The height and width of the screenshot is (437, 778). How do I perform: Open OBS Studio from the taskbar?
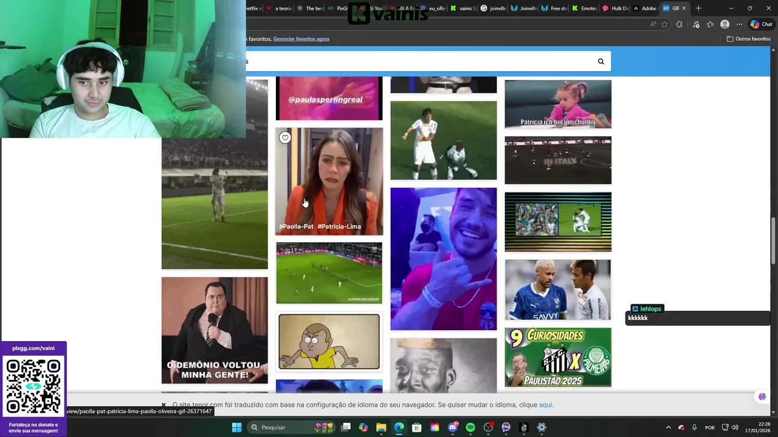(x=488, y=427)
